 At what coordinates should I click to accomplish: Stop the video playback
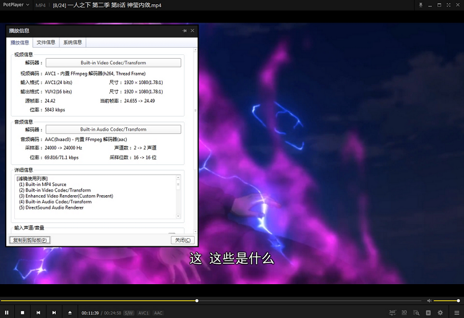22,312
